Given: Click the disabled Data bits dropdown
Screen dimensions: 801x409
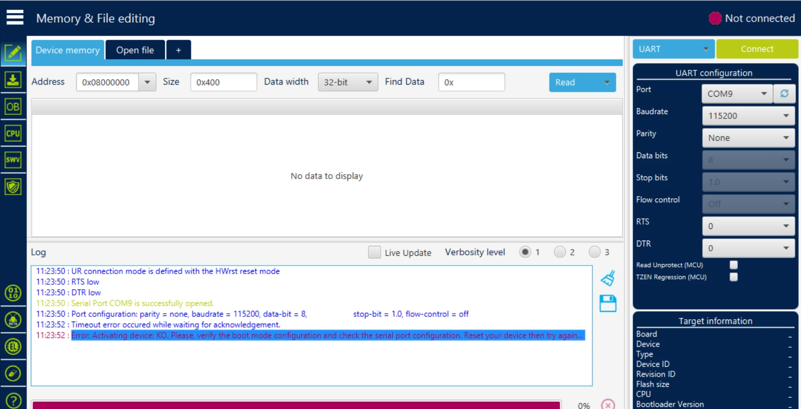Looking at the screenshot, I should (x=748, y=160).
